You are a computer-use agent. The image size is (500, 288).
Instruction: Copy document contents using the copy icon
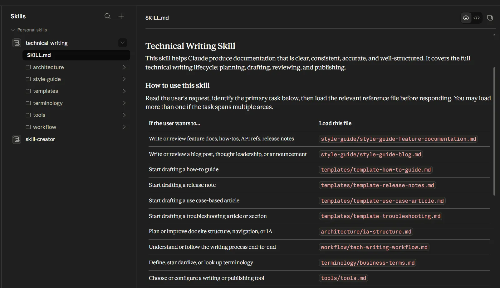click(x=490, y=18)
